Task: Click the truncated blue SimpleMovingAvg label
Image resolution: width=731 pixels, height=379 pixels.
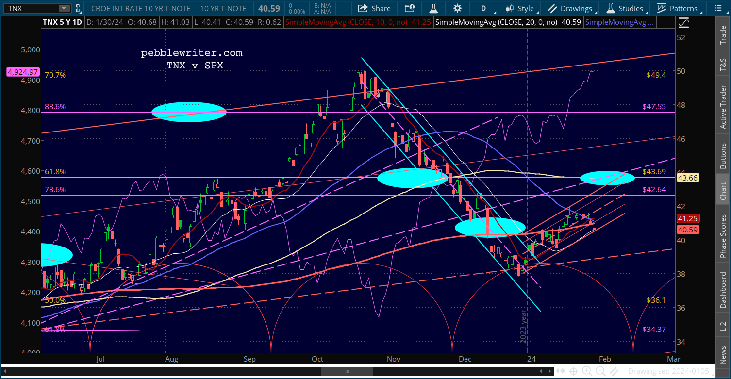Action: (x=620, y=22)
